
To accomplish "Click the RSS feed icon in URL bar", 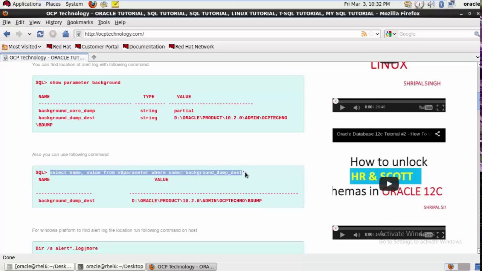I will tap(364, 34).
